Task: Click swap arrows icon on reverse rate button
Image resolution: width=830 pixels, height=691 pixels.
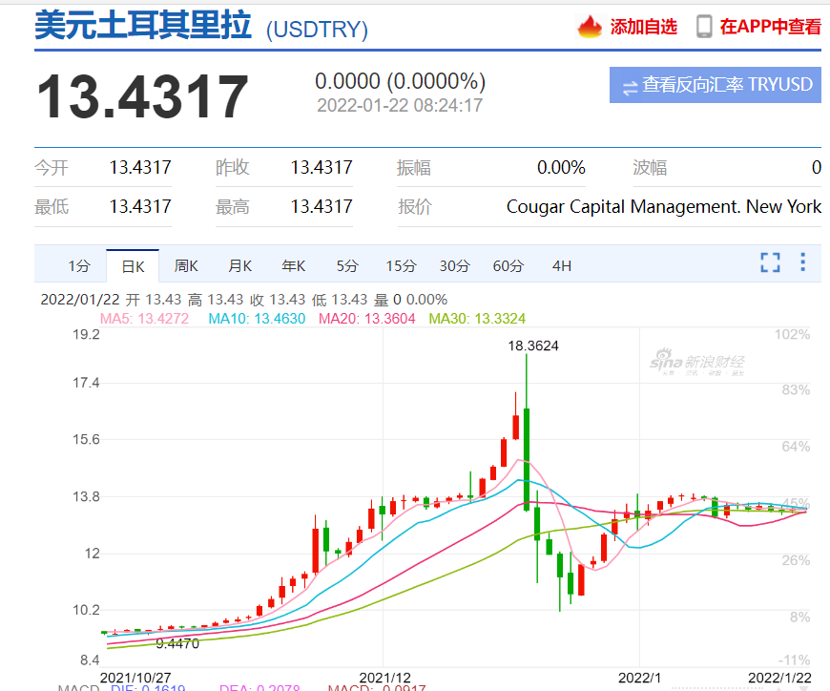Action: (630, 86)
